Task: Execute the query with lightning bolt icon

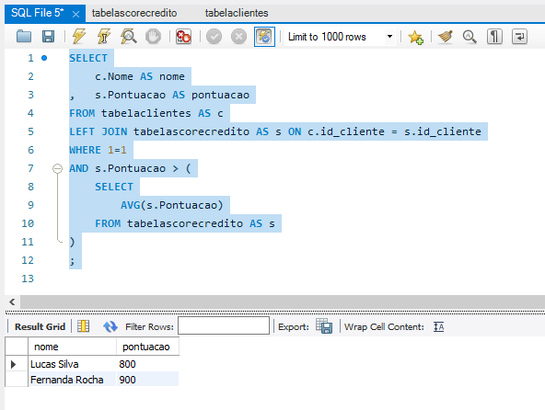Action: [79, 37]
